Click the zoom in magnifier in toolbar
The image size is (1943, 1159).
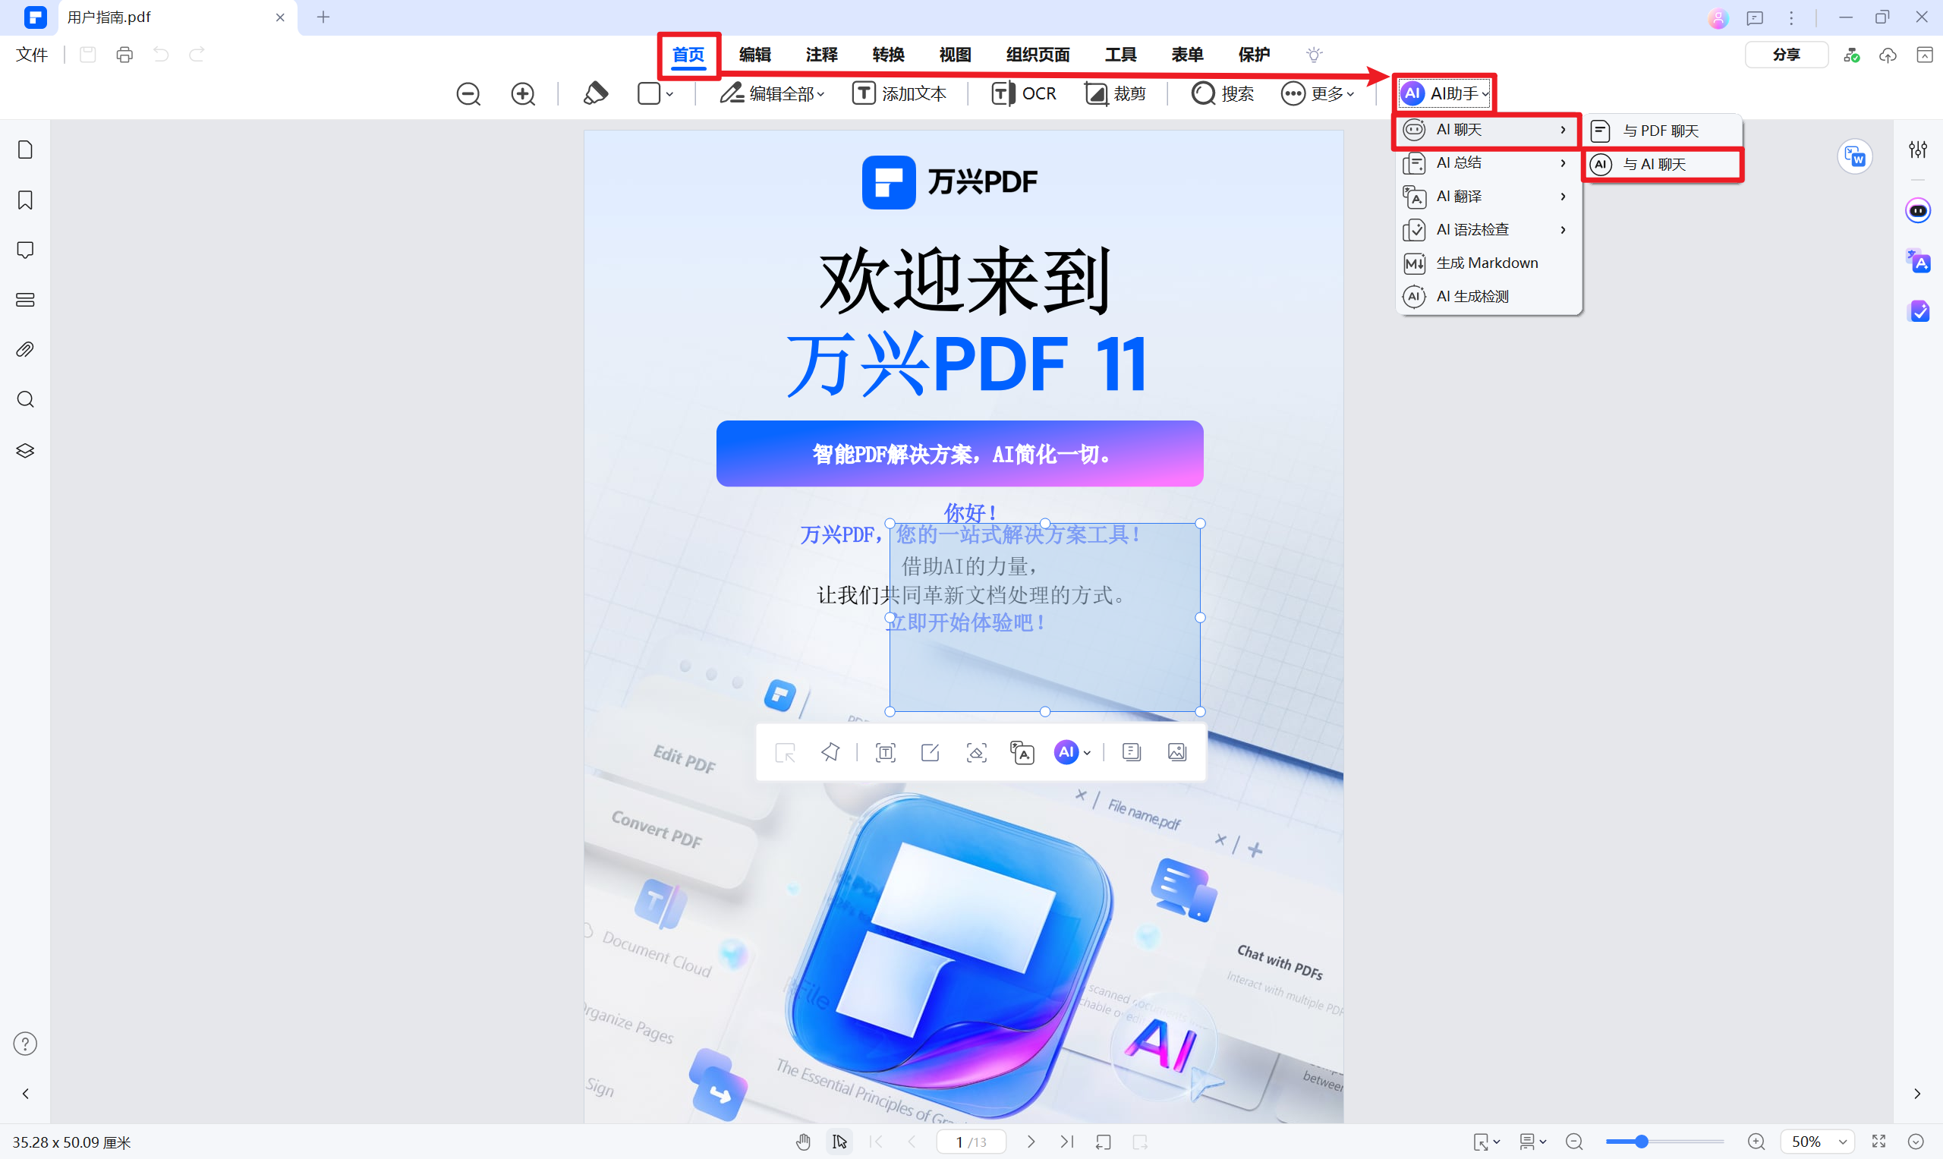click(522, 93)
